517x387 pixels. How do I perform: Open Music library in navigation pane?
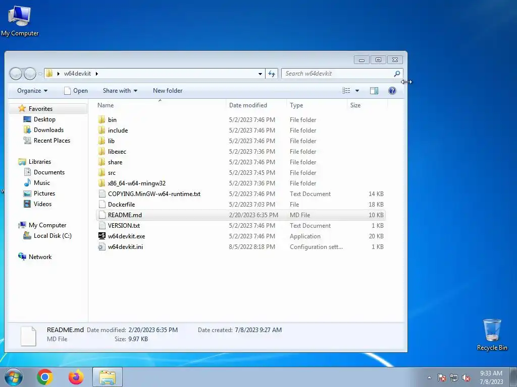tap(41, 182)
